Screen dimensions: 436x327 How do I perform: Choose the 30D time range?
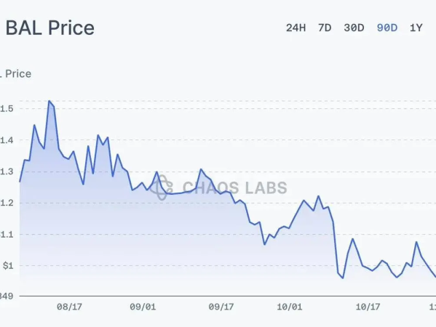pos(354,28)
